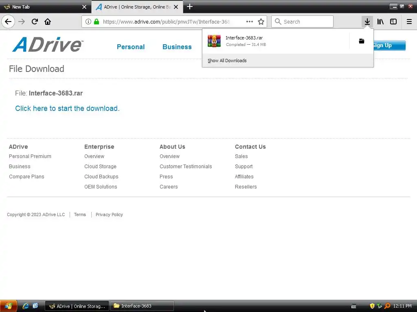
Task: Click the ADrive logo
Action: 48,44
